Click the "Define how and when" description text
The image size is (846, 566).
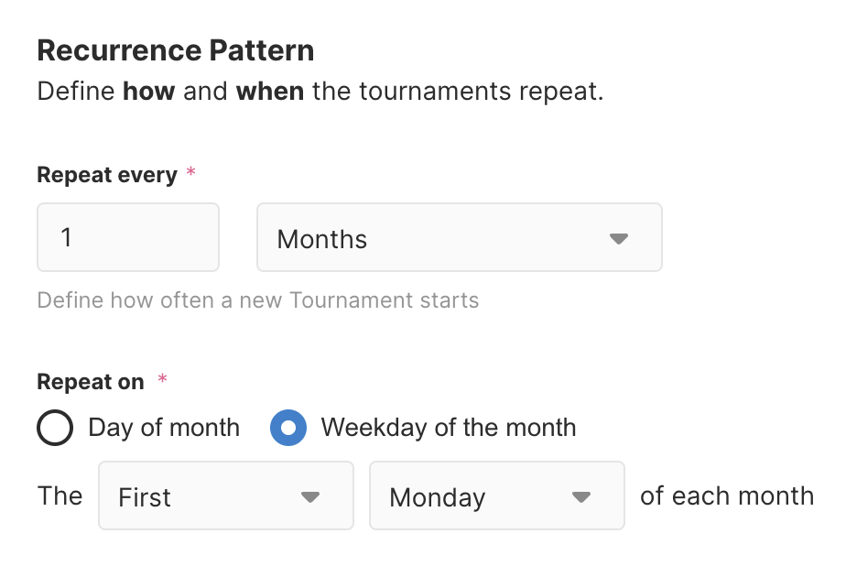(x=320, y=93)
